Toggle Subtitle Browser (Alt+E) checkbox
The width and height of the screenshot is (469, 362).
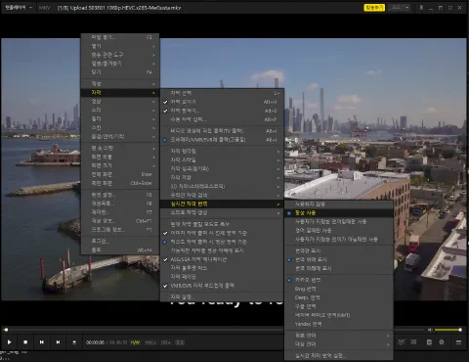click(222, 111)
